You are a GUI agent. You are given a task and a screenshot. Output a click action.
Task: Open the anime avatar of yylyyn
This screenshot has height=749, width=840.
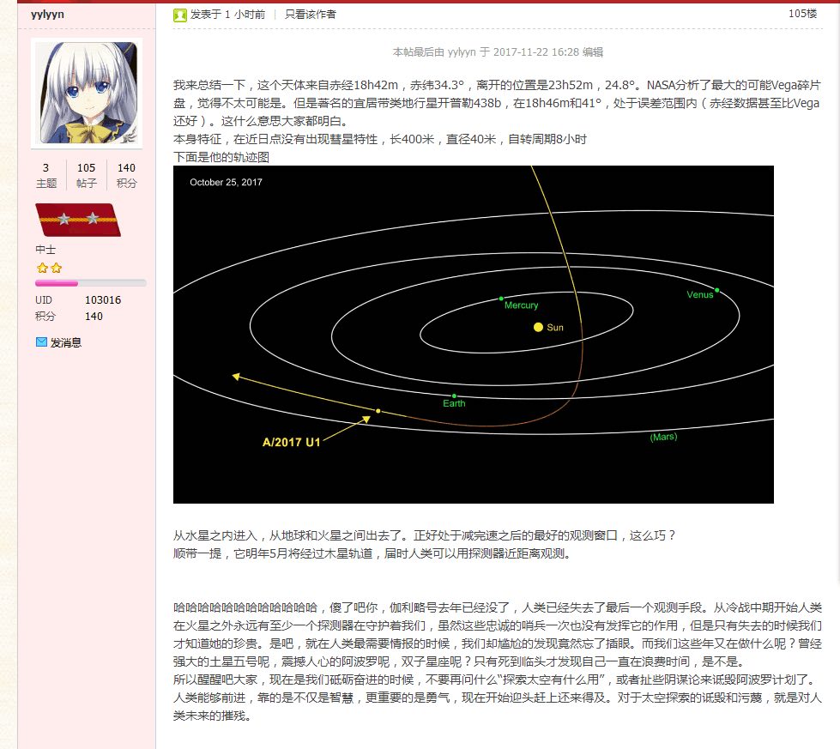pos(85,93)
